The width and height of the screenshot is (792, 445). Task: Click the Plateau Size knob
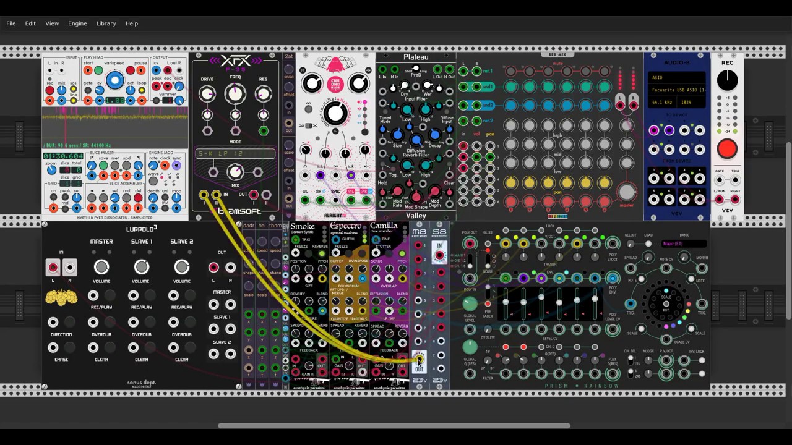[397, 135]
